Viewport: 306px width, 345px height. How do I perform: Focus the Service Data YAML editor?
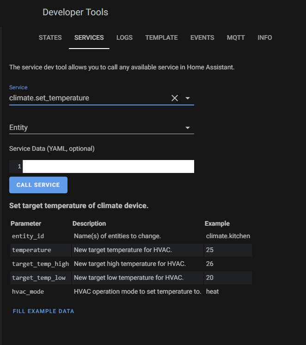point(108,166)
